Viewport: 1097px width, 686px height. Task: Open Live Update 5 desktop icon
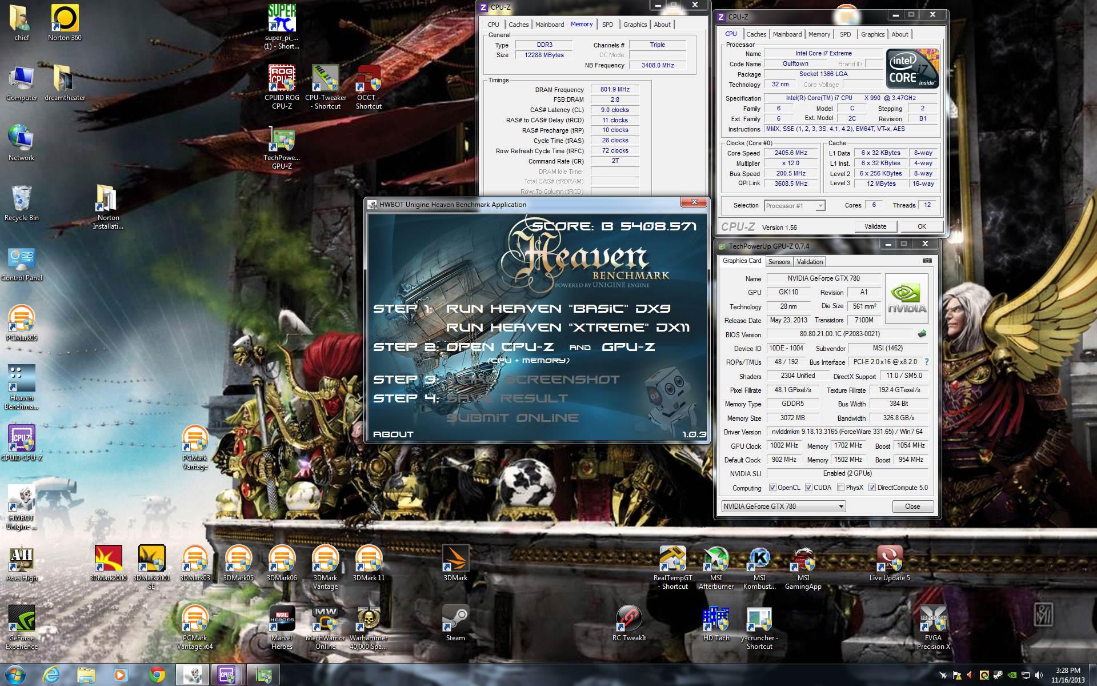890,563
